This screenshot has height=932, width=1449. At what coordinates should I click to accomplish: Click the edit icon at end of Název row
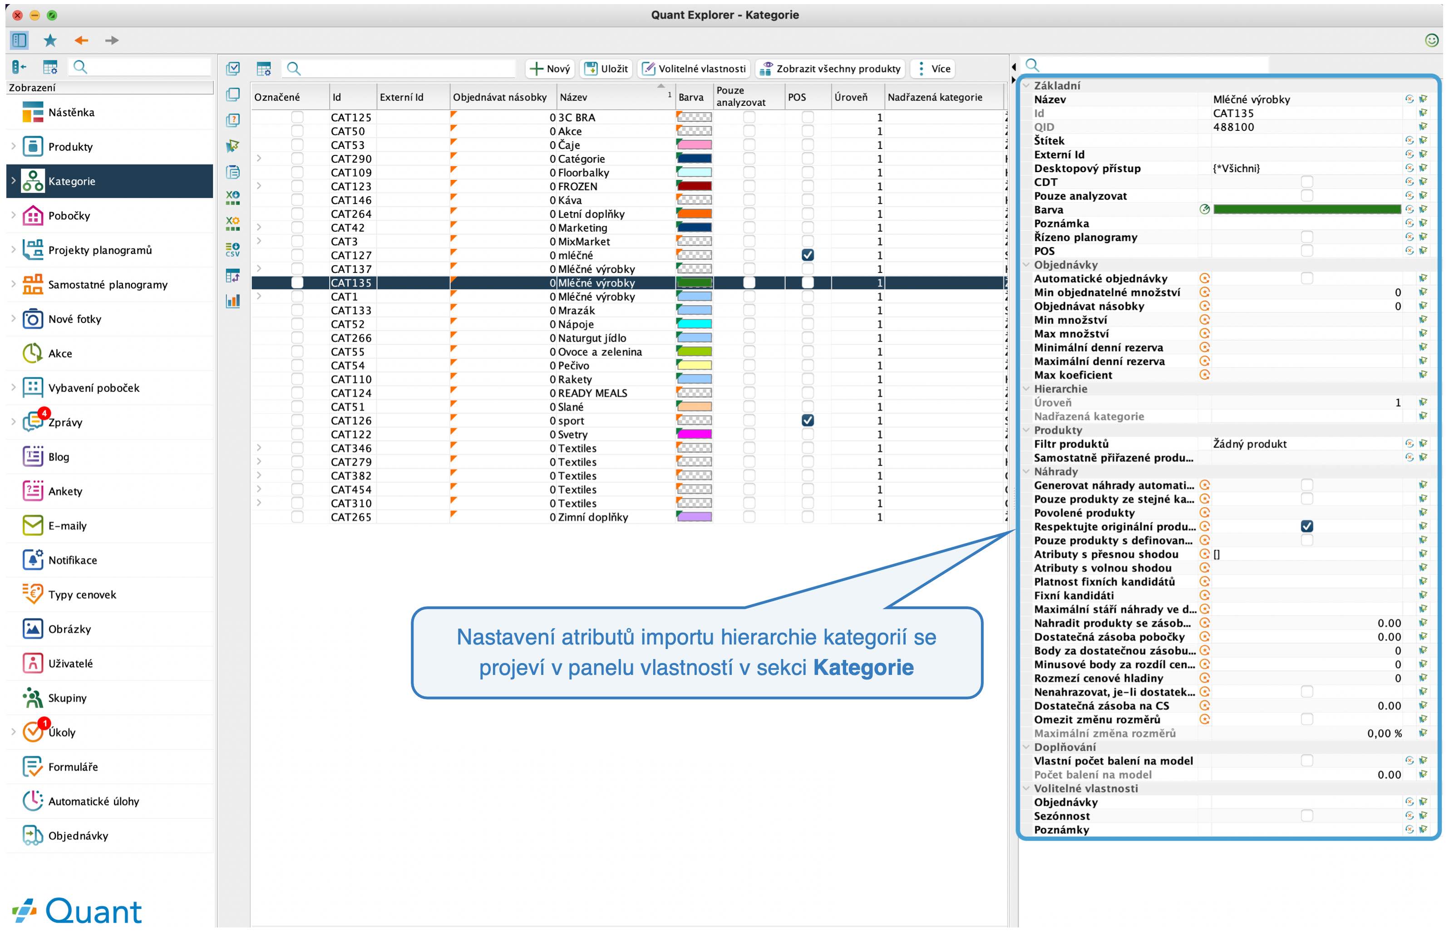click(x=1423, y=99)
